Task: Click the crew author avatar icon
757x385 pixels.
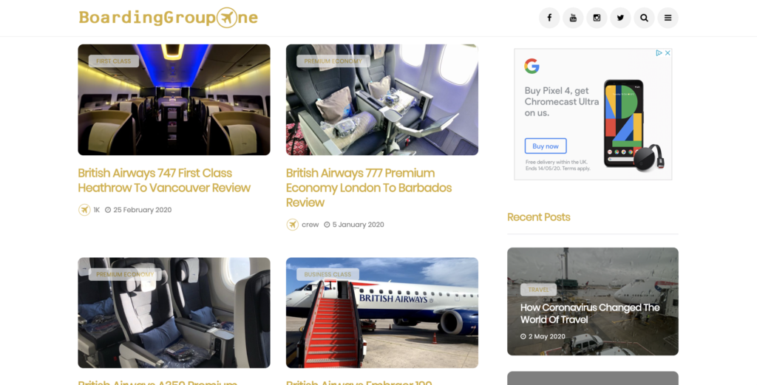Action: (x=293, y=225)
